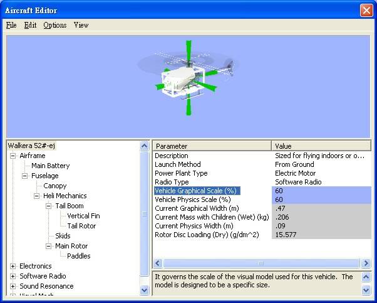Click the Parameter column header

[x=212, y=146]
